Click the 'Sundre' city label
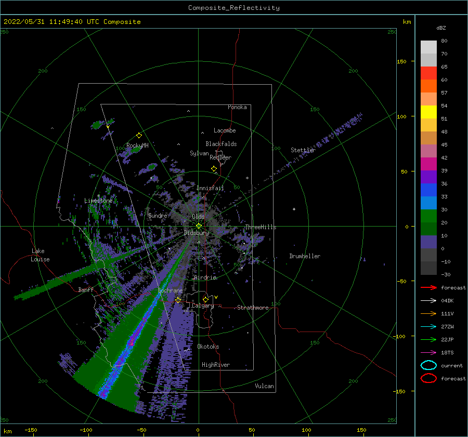This screenshot has width=468, height=437. coord(158,215)
